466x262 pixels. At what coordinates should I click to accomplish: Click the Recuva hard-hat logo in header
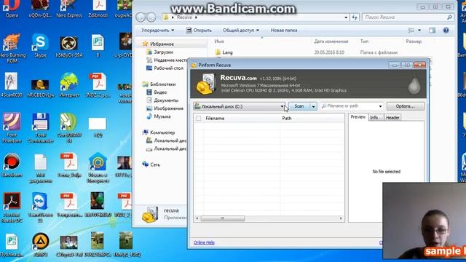[x=206, y=84]
